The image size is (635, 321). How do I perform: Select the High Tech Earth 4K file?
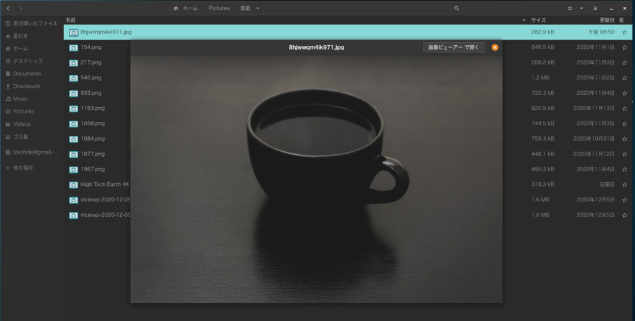104,184
